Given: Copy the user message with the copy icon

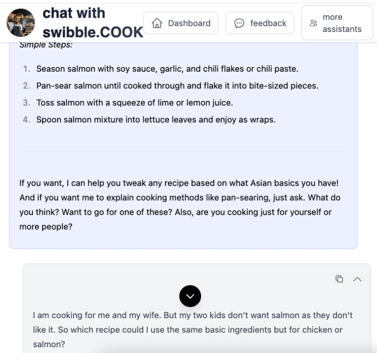Looking at the screenshot, I should tap(339, 279).
